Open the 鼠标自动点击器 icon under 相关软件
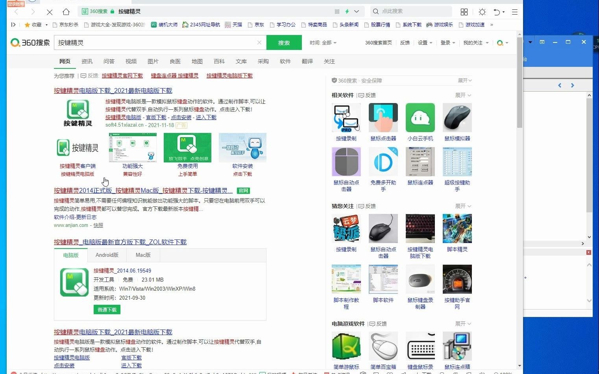 pos(346,162)
